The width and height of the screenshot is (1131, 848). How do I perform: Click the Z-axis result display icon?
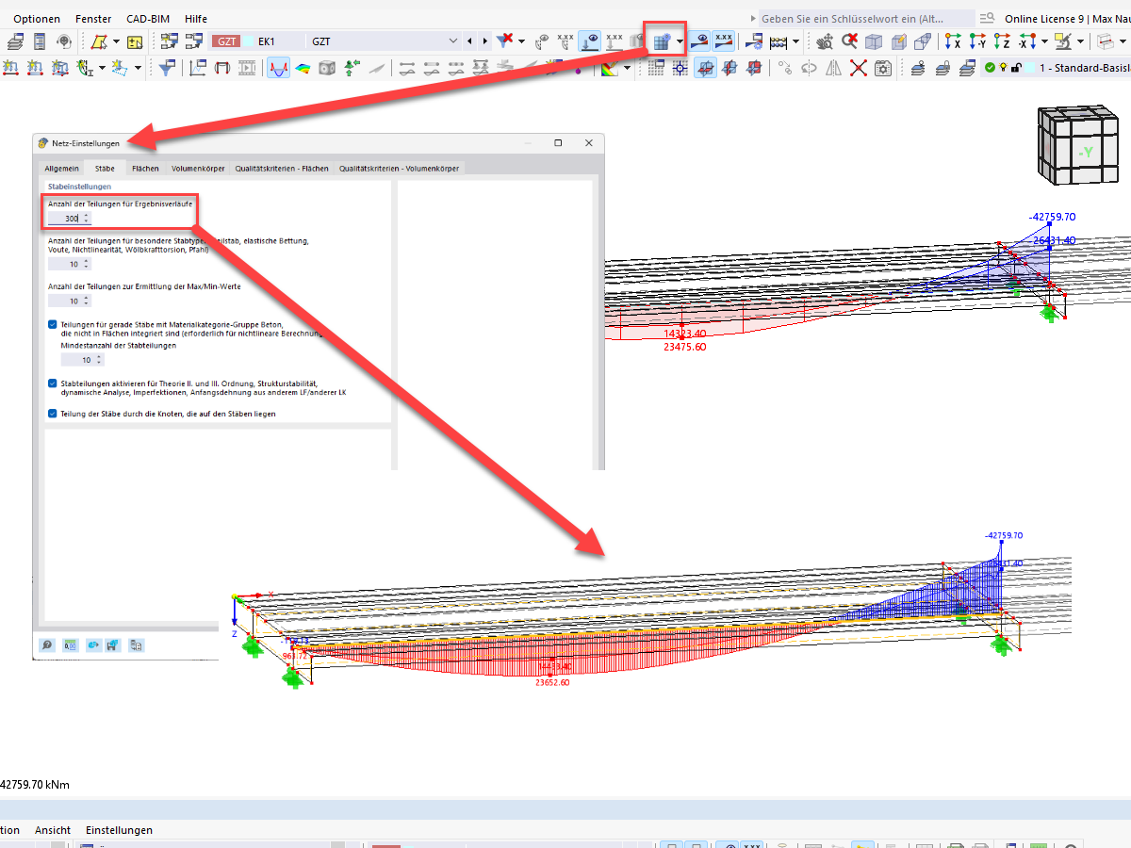tap(999, 41)
